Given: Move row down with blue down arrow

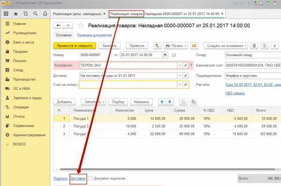Looking at the screenshot, I should click(170, 102).
